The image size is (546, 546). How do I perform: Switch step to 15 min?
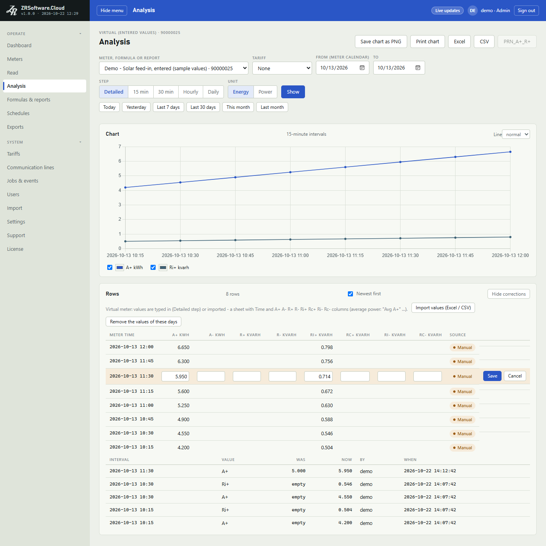click(141, 92)
